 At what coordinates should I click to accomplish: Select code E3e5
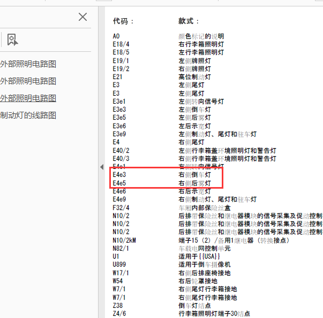coord(119,118)
